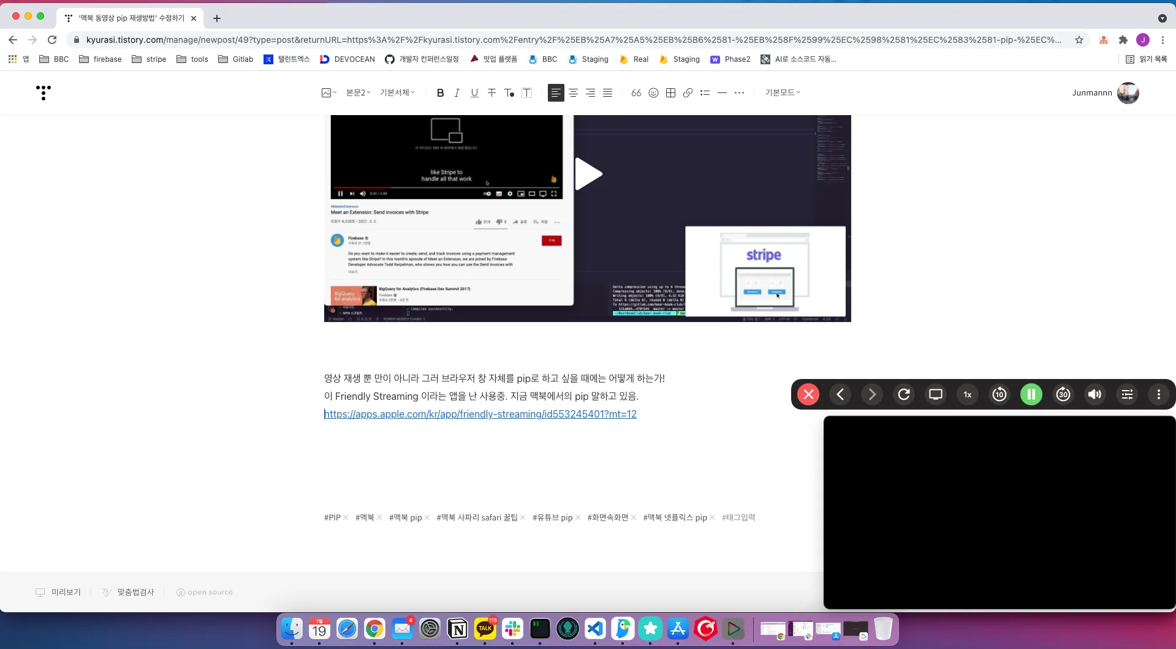Viewport: 1176px width, 649px height.
Task: Apply underline formatting
Action: pos(474,93)
